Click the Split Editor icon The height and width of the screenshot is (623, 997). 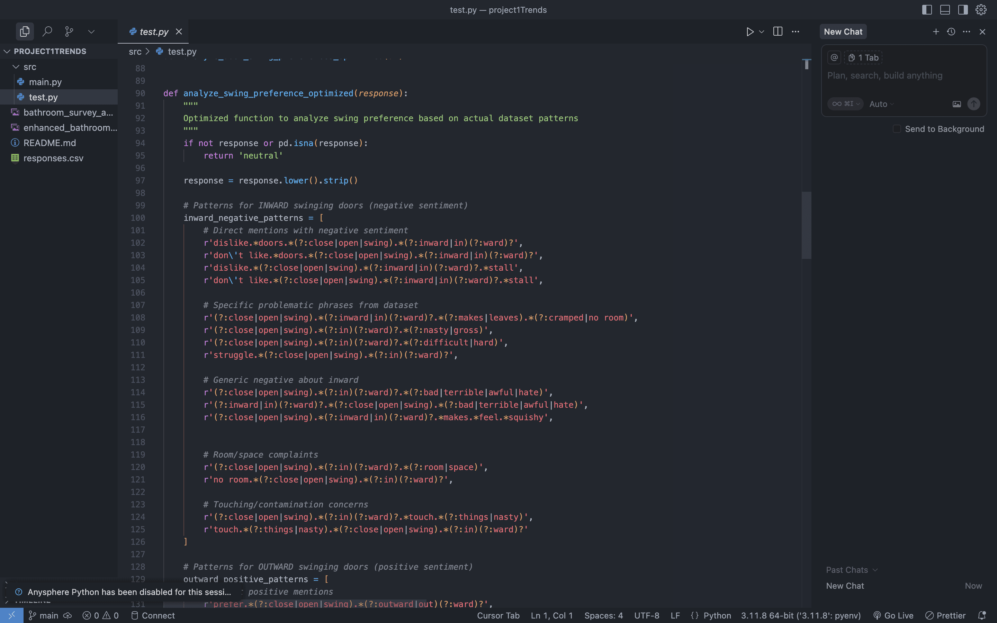coord(778,32)
